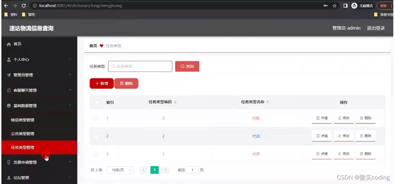Image resolution: width=395 pixels, height=184 pixels.
Task: Click 管理员 admin in header
Action: (x=346, y=28)
